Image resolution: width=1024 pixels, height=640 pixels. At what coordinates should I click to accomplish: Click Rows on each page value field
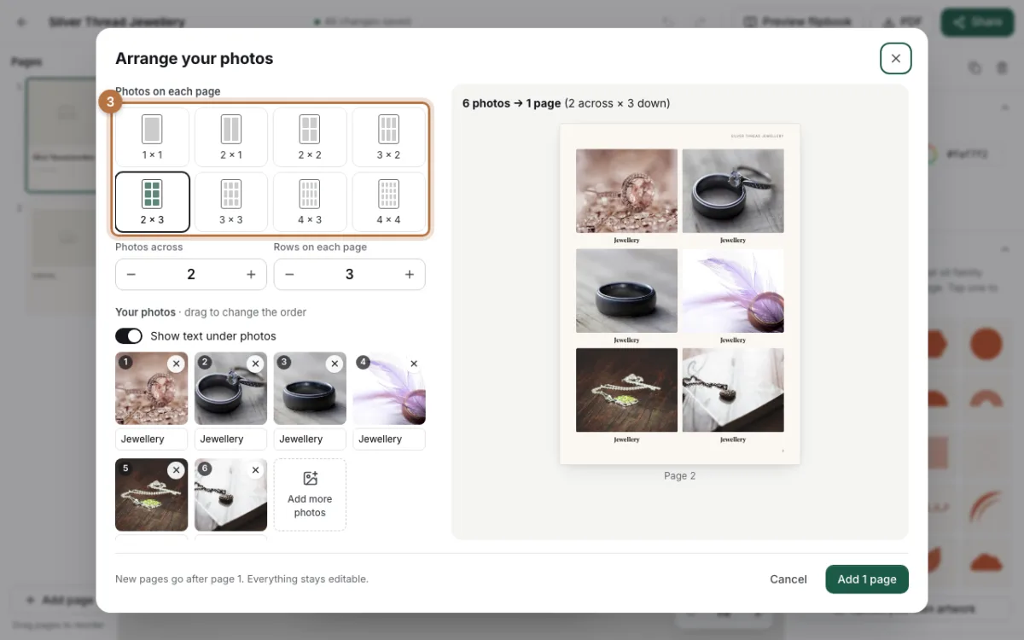click(349, 274)
